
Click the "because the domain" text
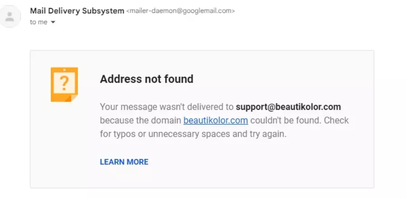(x=141, y=120)
